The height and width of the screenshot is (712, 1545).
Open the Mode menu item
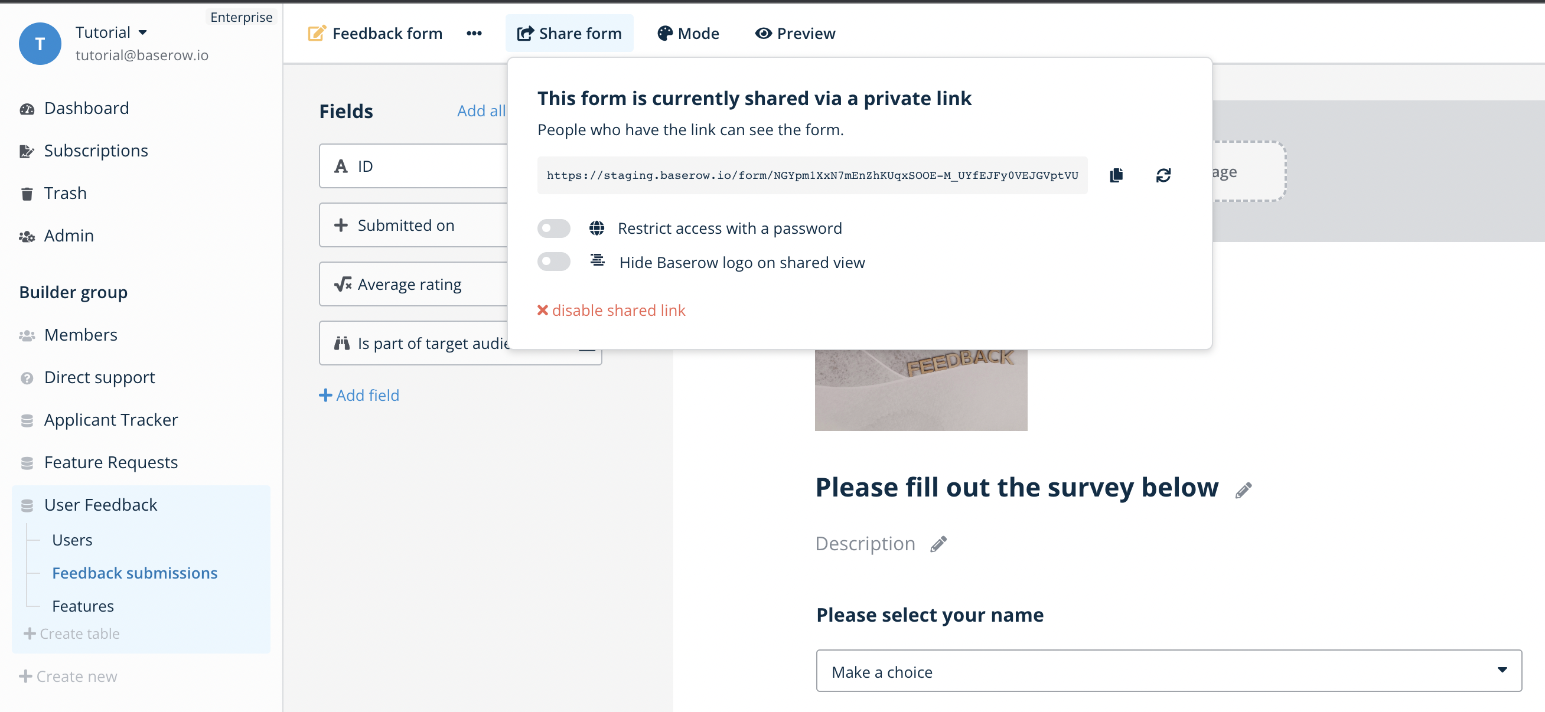689,33
